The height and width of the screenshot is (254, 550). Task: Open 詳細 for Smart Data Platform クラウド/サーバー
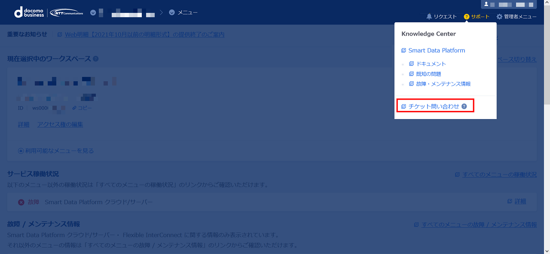coord(520,201)
